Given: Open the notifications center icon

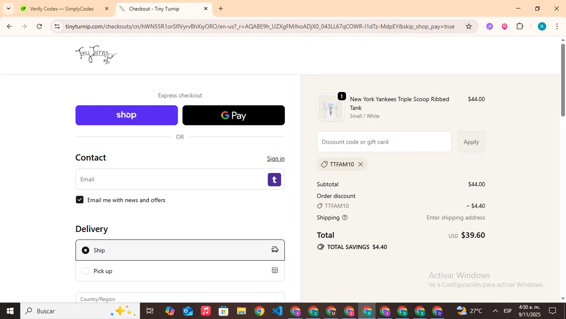Looking at the screenshot, I should tap(552, 311).
